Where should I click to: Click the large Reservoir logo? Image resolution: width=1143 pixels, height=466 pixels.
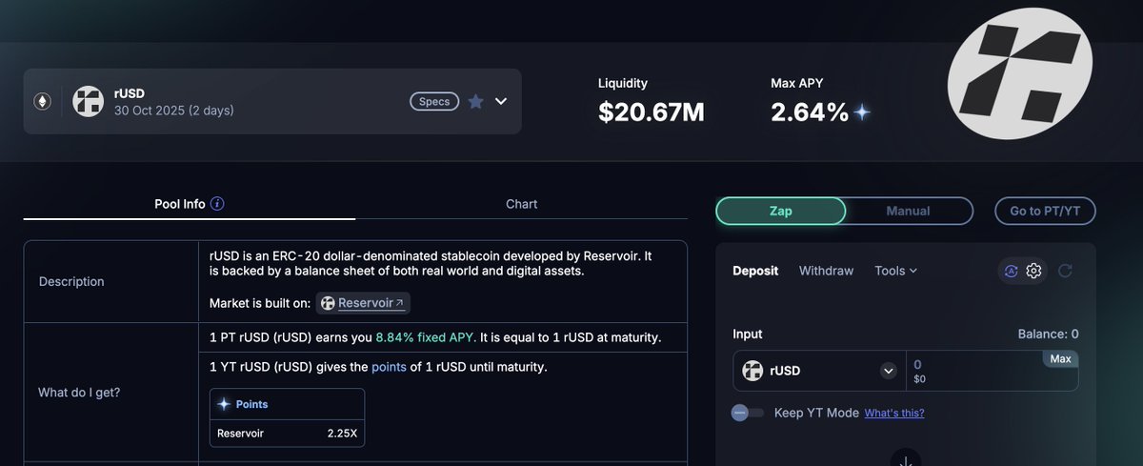pos(1019,71)
